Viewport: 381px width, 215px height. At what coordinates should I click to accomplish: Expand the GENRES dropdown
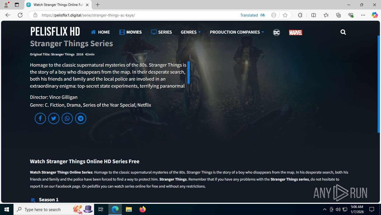(x=191, y=32)
